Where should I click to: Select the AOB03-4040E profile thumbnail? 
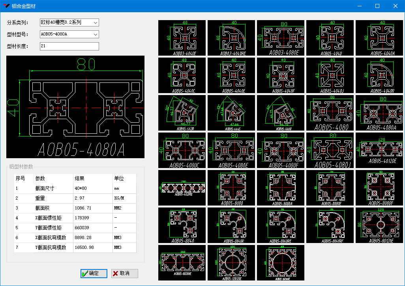pyautogui.click(x=182, y=38)
